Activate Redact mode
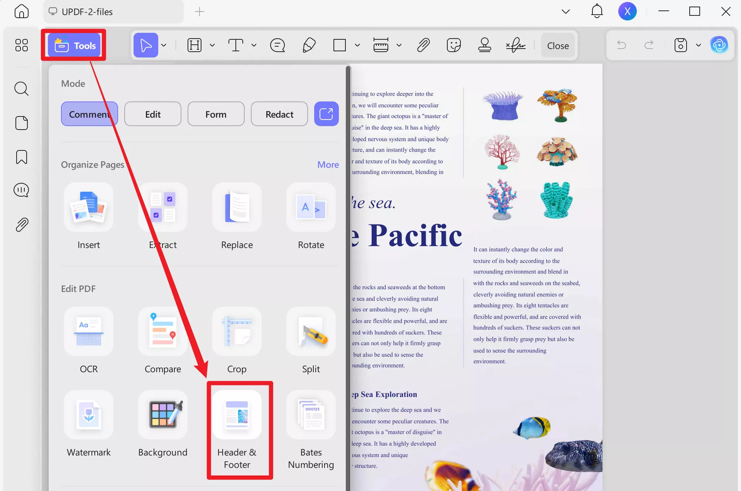The width and height of the screenshot is (741, 491). (x=279, y=114)
